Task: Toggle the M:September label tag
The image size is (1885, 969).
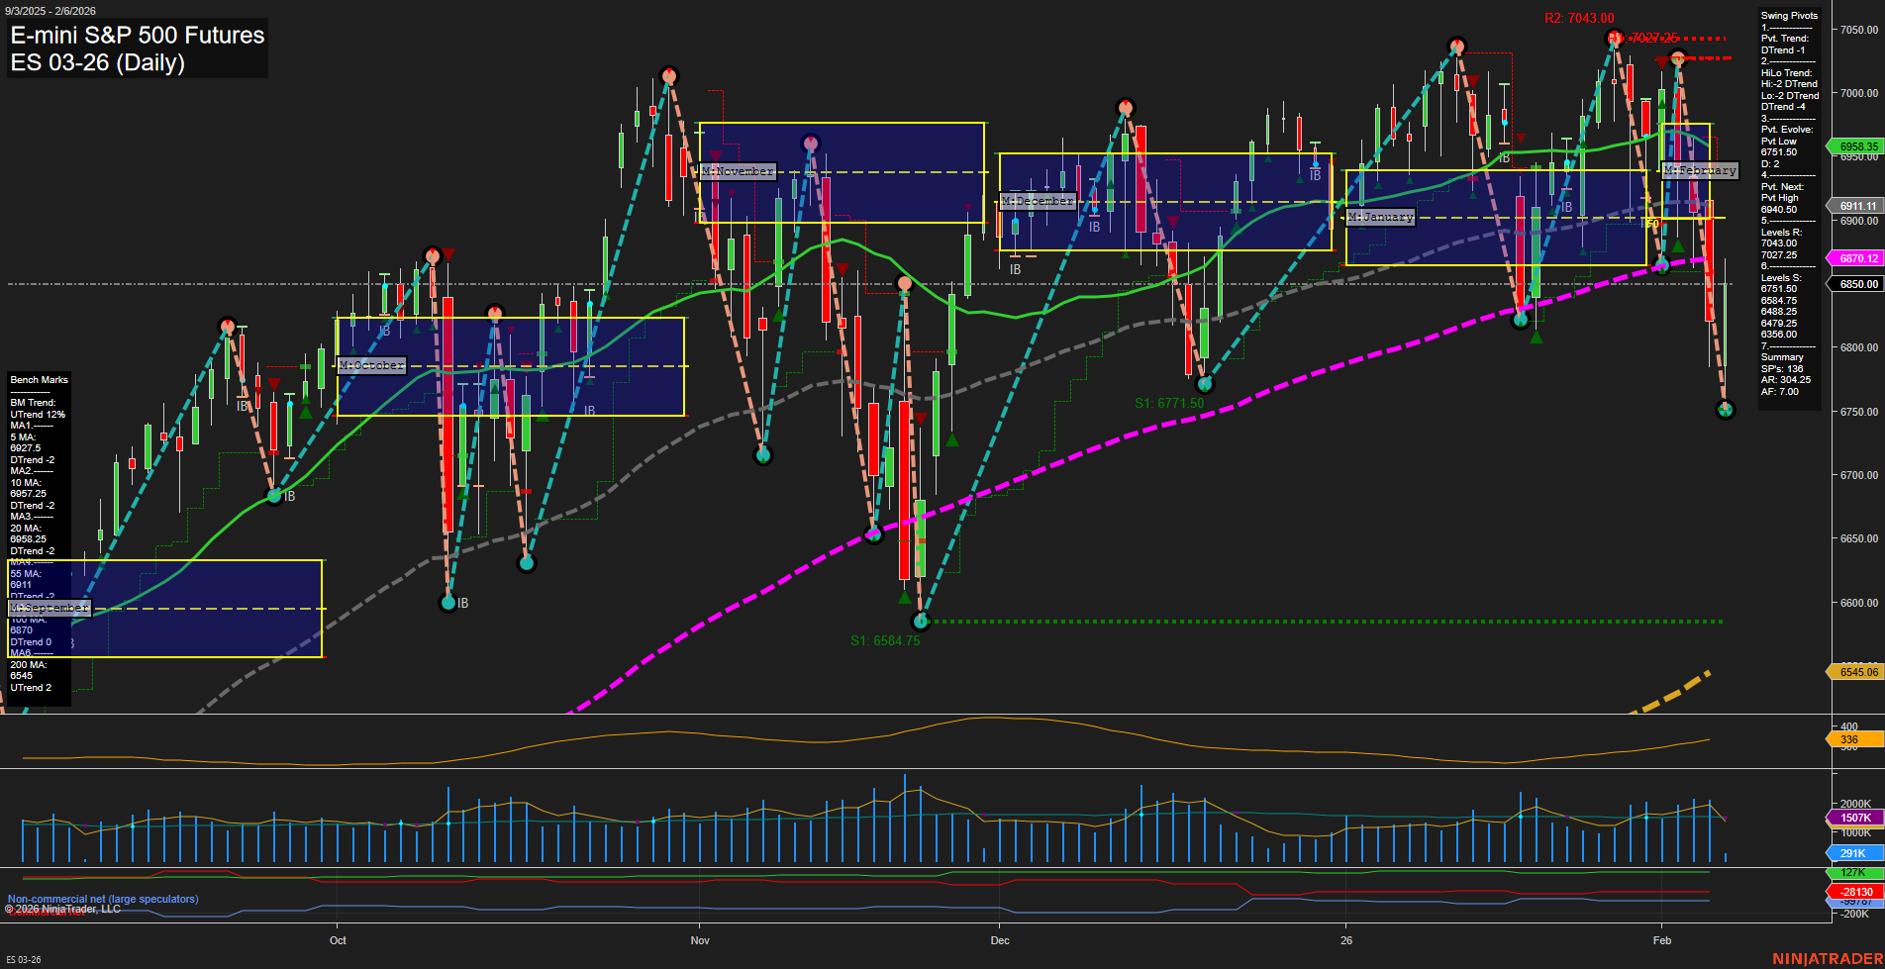Action: (x=49, y=608)
